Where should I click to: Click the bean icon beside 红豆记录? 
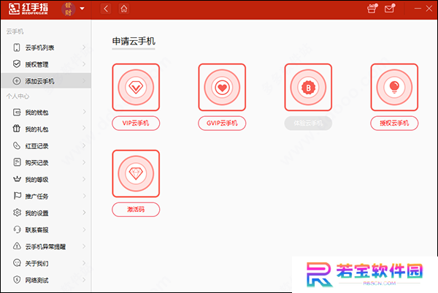pos(17,145)
